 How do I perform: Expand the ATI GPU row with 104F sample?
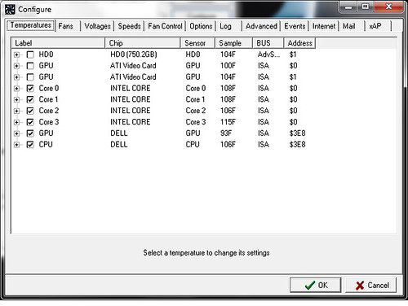click(x=16, y=77)
